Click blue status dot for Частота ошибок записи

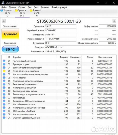(4, 114)
